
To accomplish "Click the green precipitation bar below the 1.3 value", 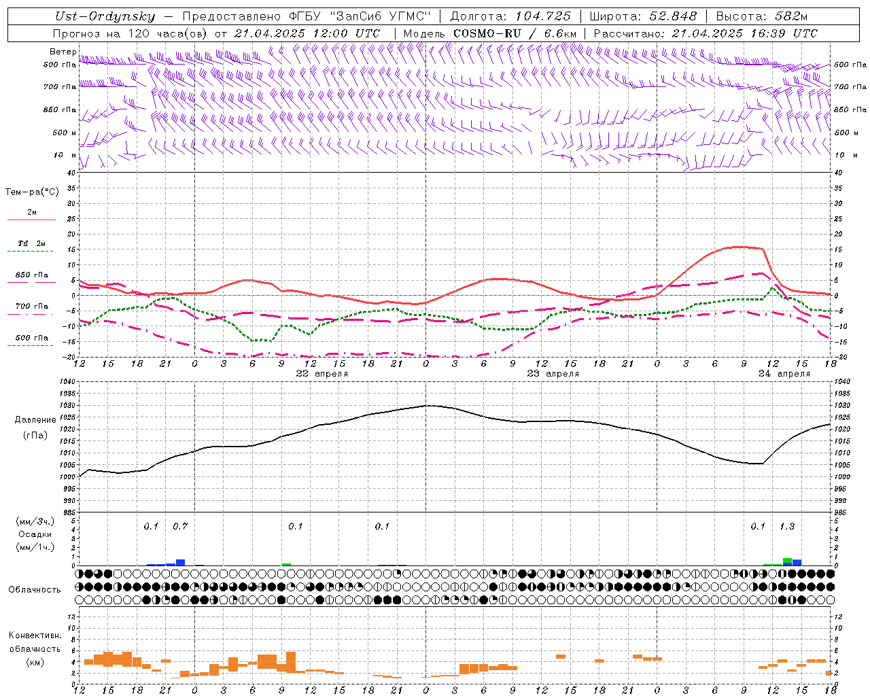I will 787,560.
